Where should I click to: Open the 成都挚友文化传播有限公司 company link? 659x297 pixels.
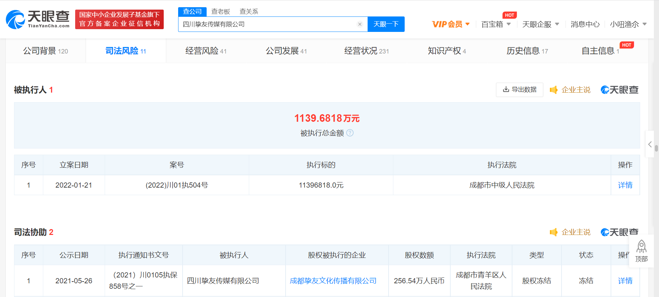click(333, 281)
